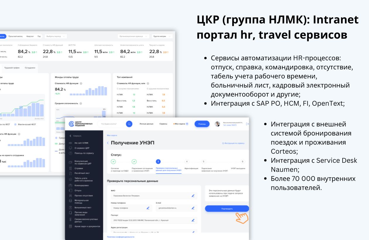
Task: Edit the E-mail field via pencil icon
Action: 193,208
